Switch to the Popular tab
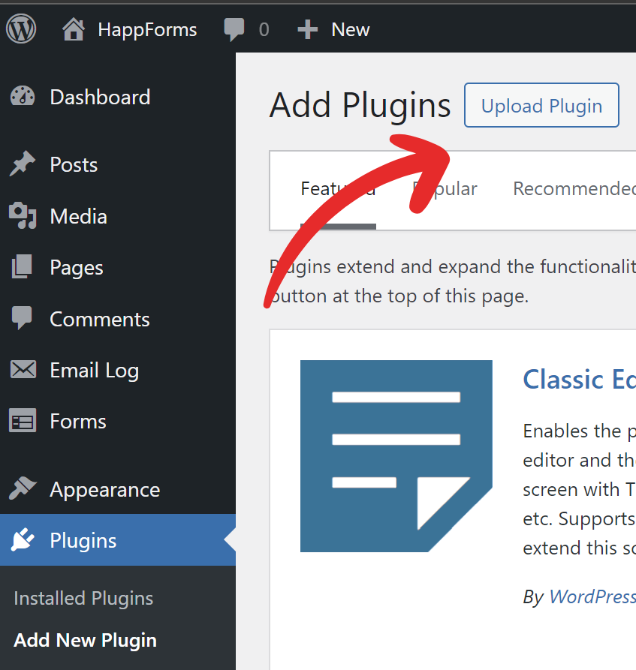Viewport: 636px width, 670px height. coord(445,189)
